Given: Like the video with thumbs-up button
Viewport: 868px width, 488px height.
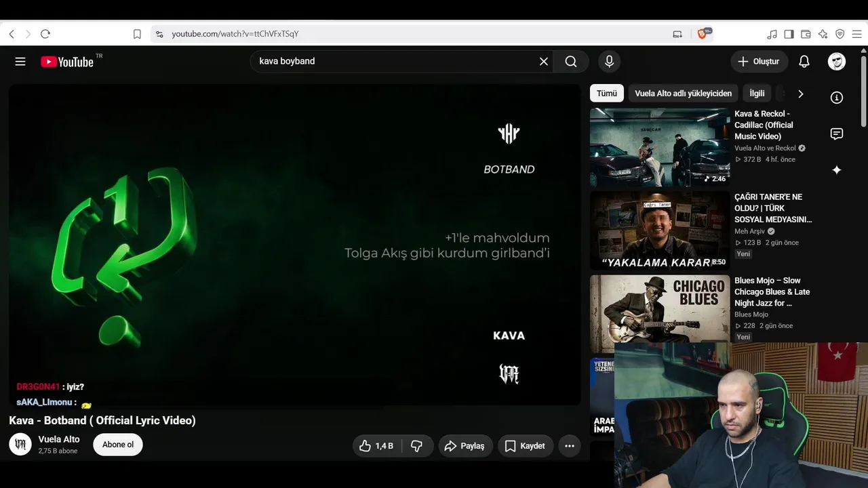Looking at the screenshot, I should pyautogui.click(x=376, y=446).
